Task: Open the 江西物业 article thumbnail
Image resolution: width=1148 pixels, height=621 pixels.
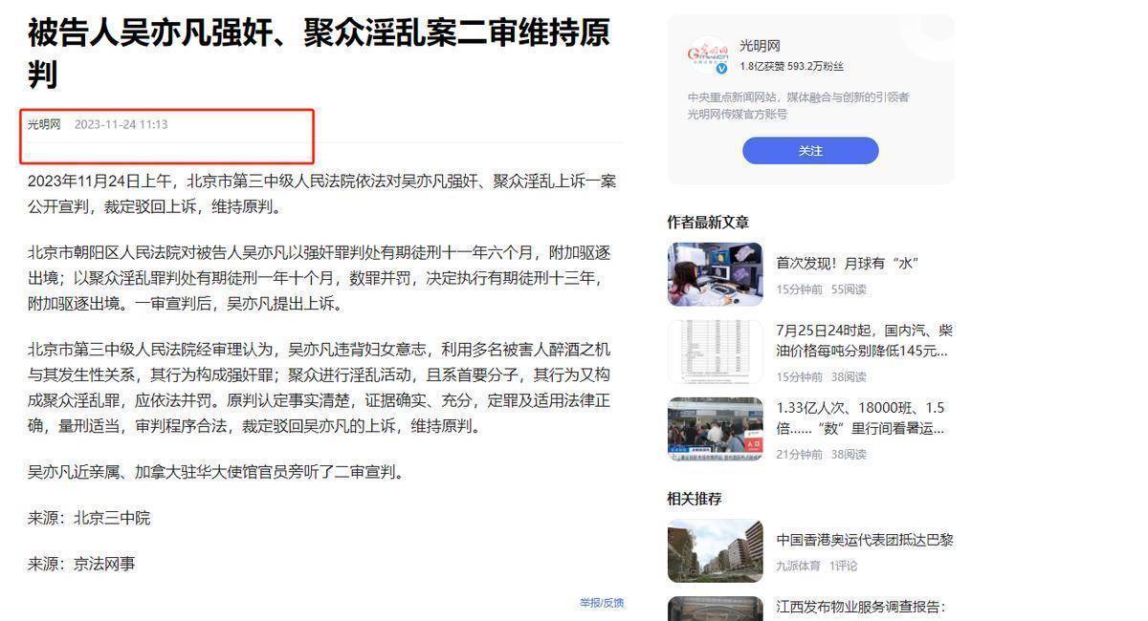Action: 715,609
